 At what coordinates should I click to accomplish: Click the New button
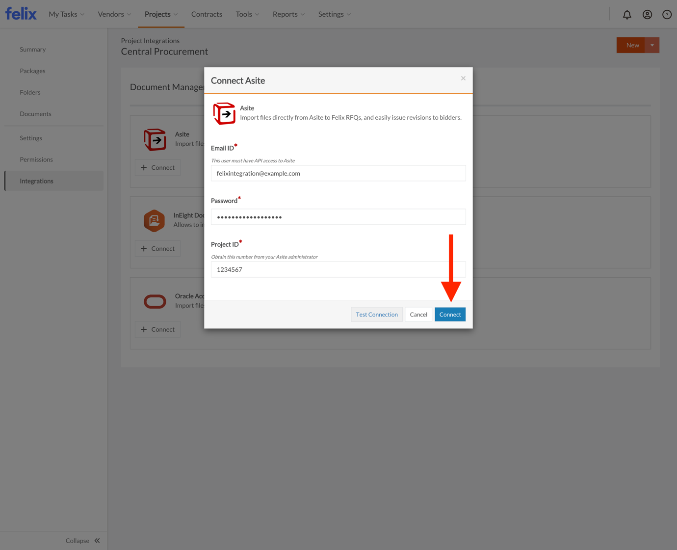631,45
